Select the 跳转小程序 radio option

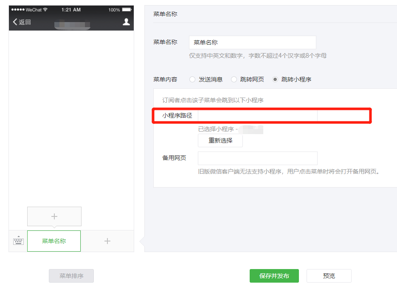[x=275, y=79]
